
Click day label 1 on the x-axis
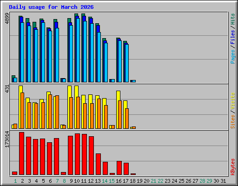click(15, 181)
